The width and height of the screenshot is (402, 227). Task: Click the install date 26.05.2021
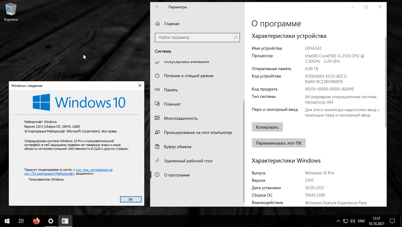point(315,188)
